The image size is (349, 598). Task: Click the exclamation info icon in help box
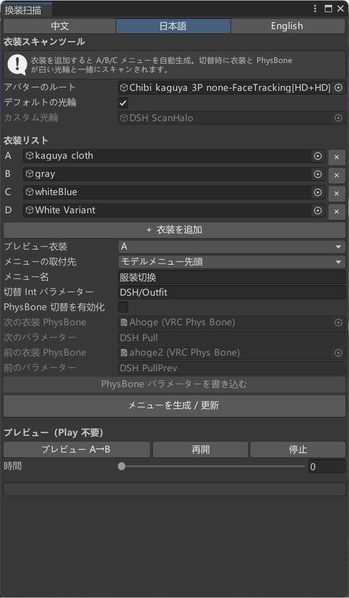(x=17, y=64)
